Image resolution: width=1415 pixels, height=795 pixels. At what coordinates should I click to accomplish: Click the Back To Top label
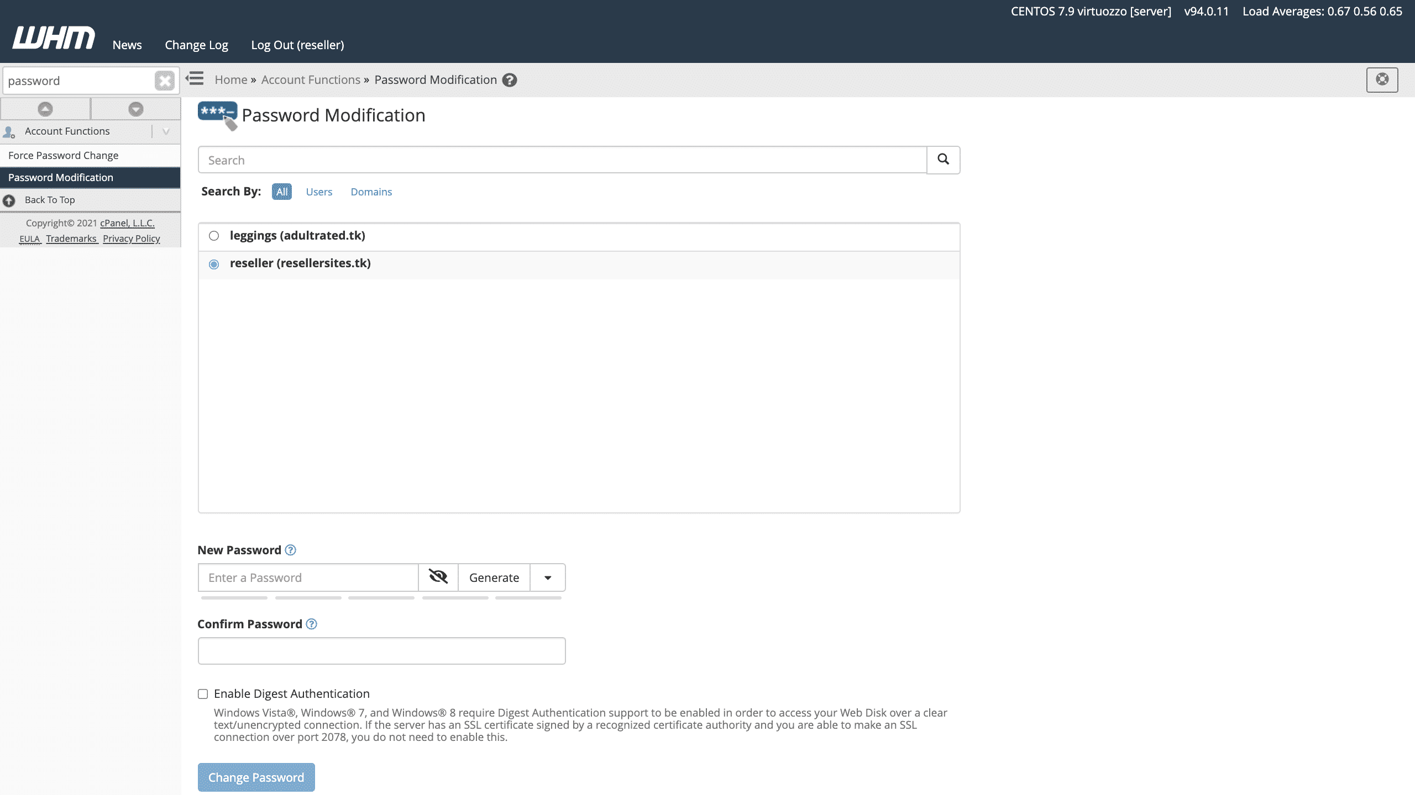click(50, 200)
